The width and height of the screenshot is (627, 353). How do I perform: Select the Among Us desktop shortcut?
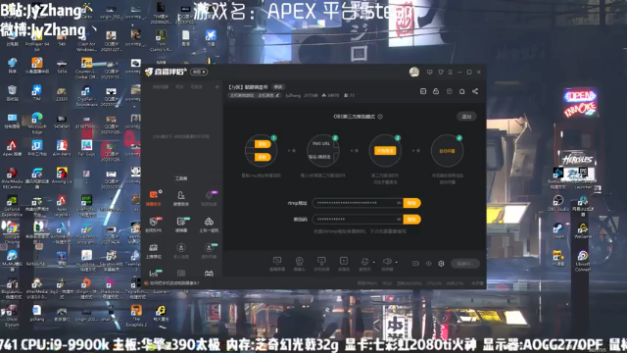[62, 176]
